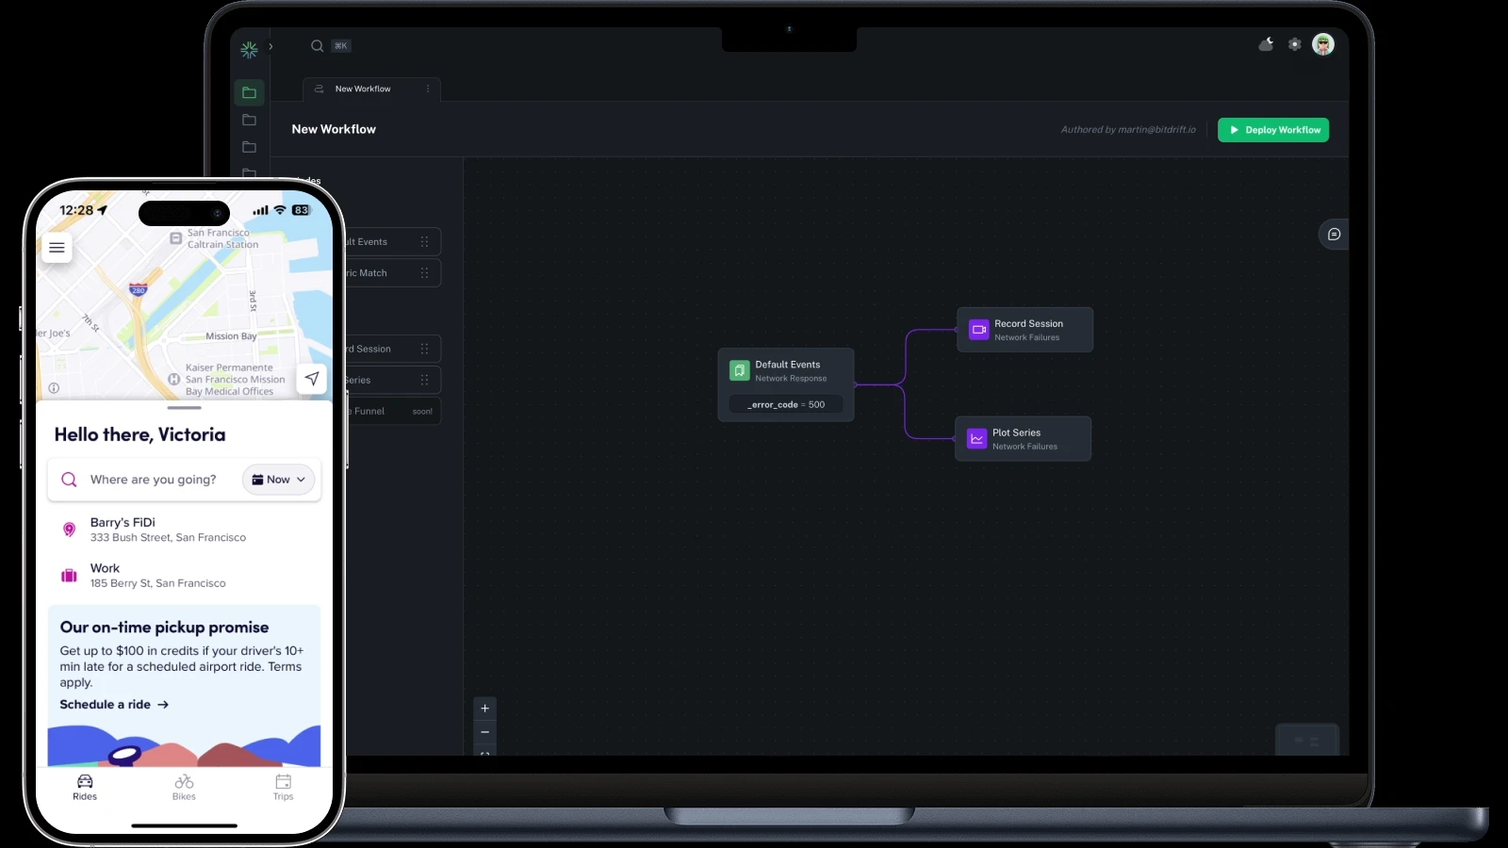Open New Workflow tab three-dot menu
The image size is (1508, 848).
pyautogui.click(x=428, y=89)
